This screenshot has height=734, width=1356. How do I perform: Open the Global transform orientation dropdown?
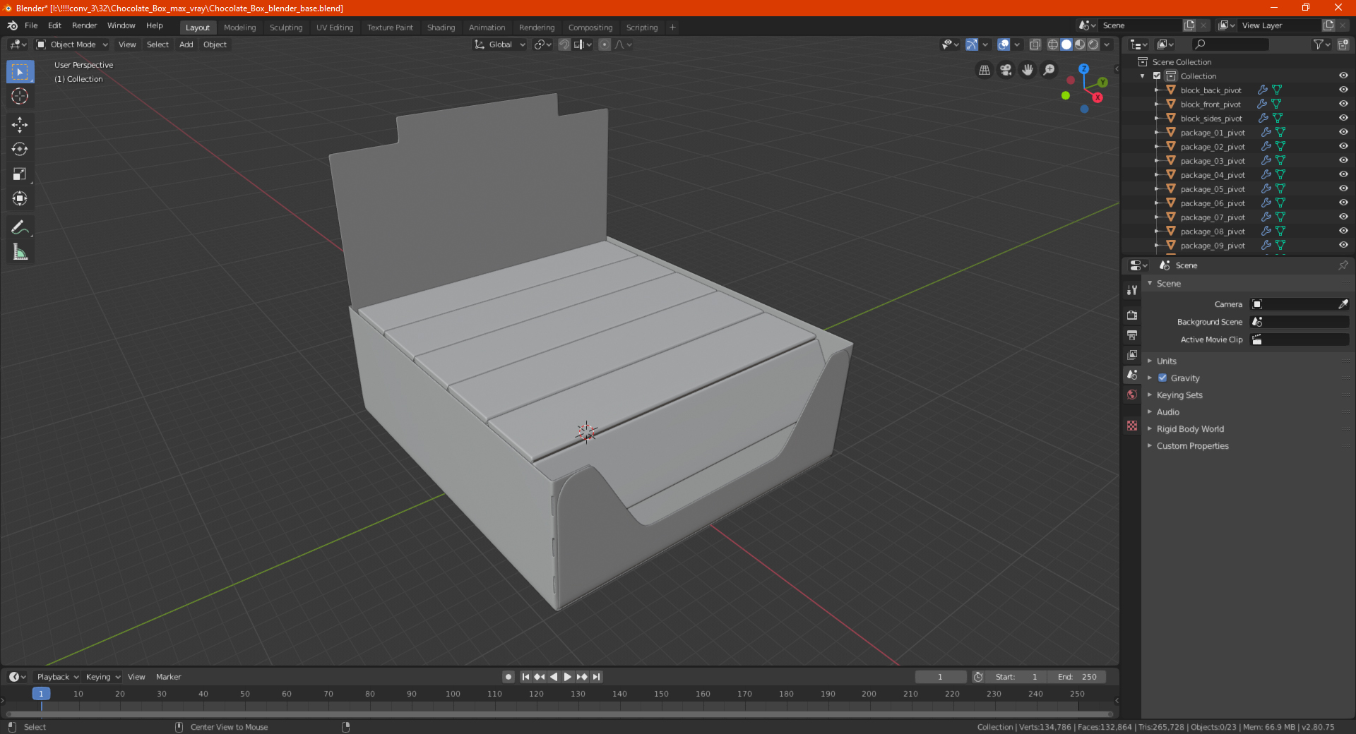point(500,44)
